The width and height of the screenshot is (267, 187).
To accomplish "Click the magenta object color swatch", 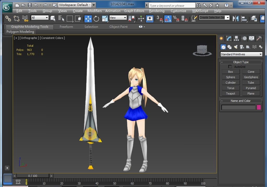I will tap(259, 107).
